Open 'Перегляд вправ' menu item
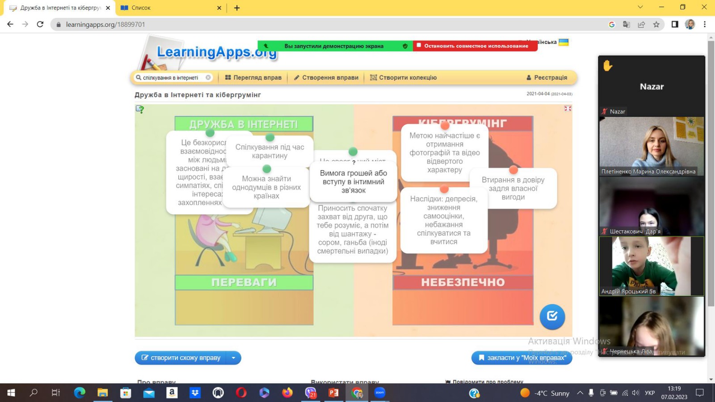 (253, 77)
